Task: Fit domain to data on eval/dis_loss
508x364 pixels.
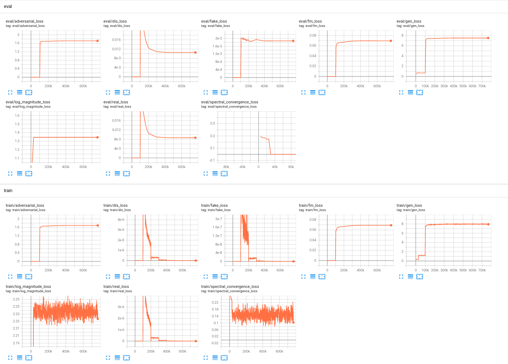Action: coord(126,93)
